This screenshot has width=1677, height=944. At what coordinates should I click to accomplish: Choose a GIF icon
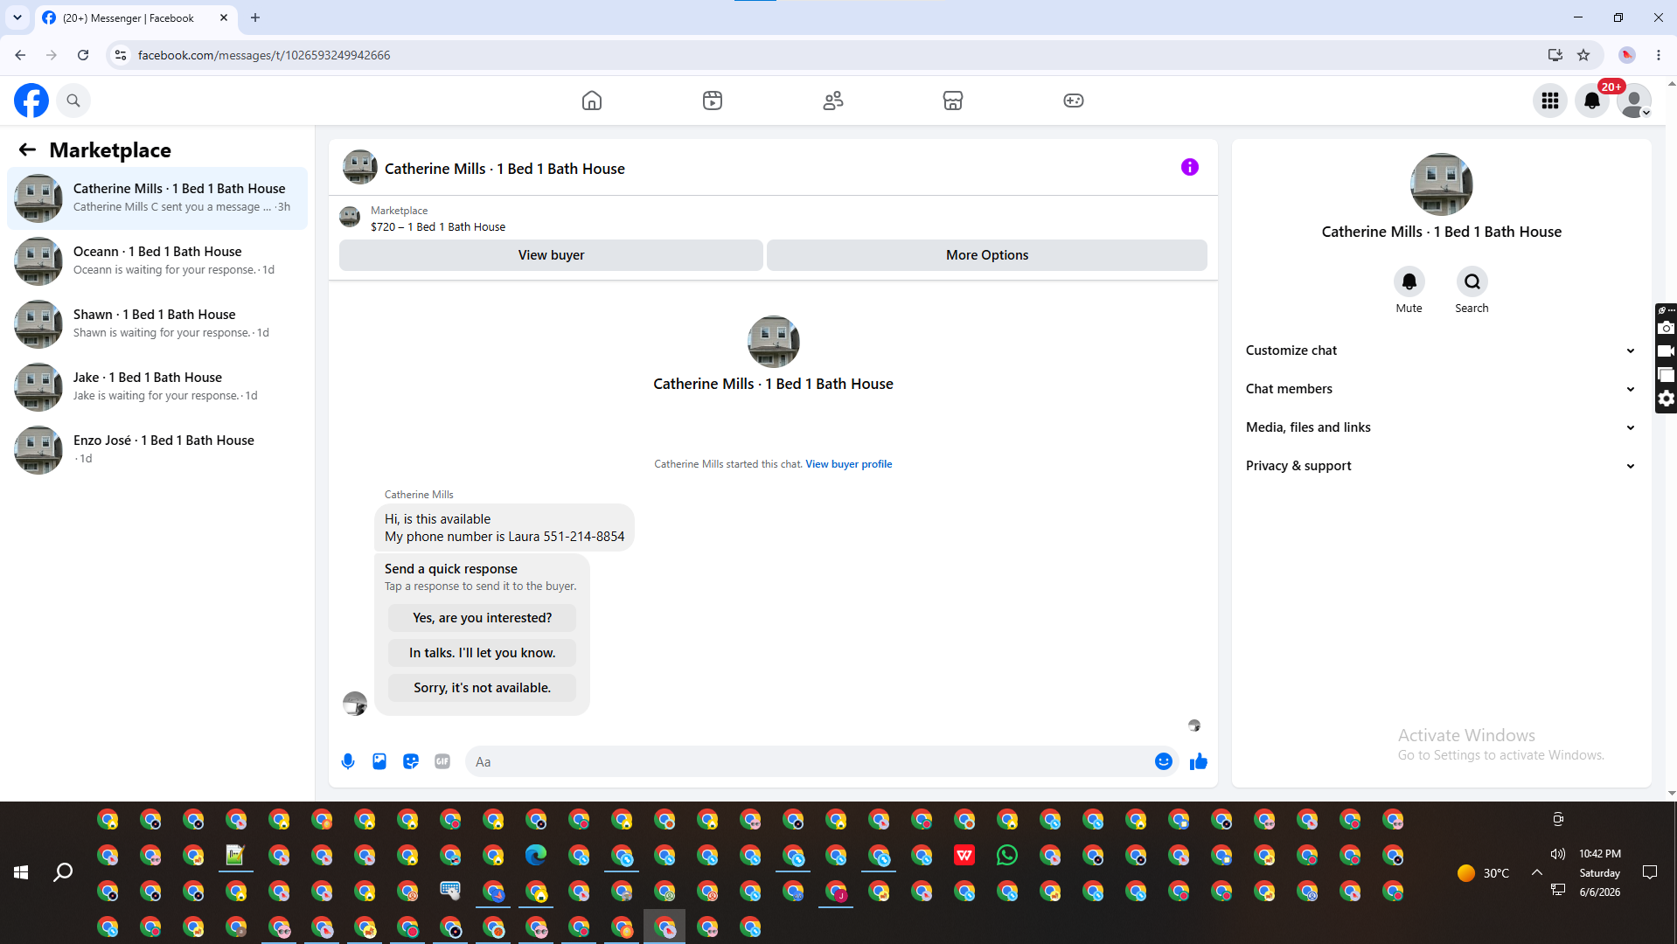442,761
